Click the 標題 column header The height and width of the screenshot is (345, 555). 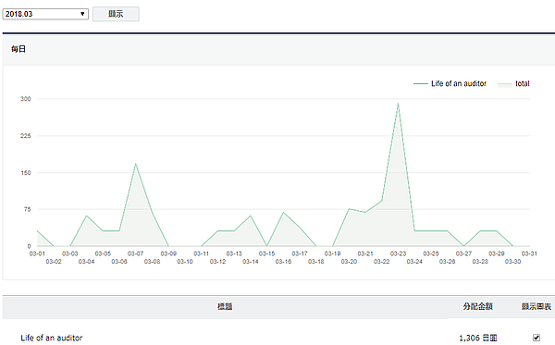[x=225, y=306]
